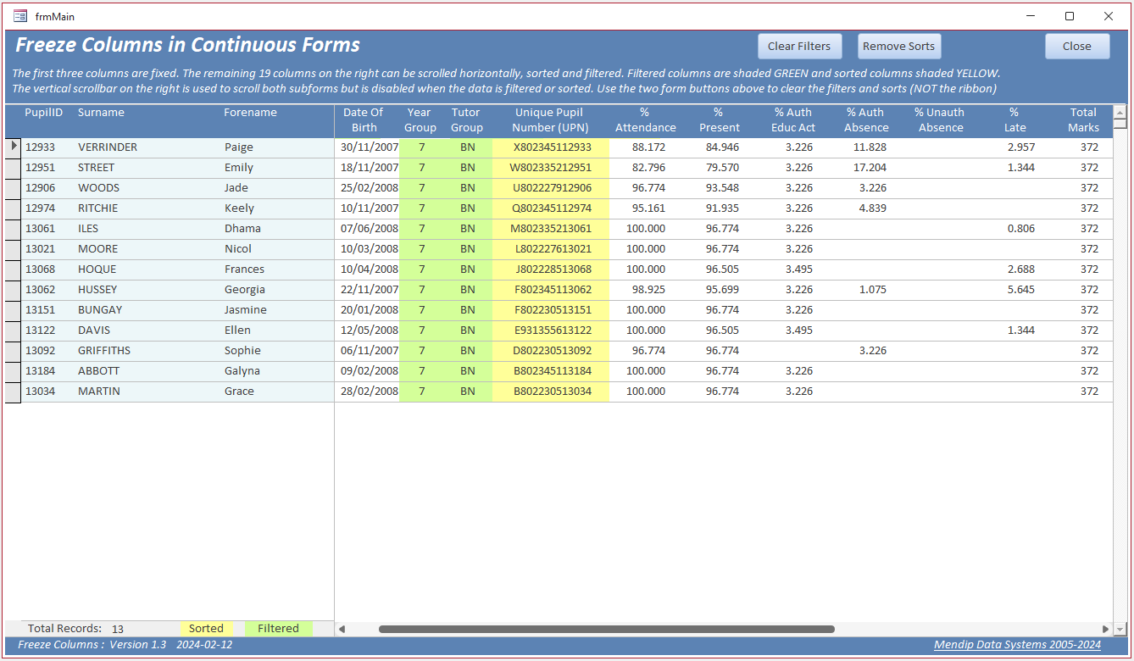Viewport: 1134px width, 661px height.
Task: Click the % Late value 5.645
Action: (x=1020, y=289)
